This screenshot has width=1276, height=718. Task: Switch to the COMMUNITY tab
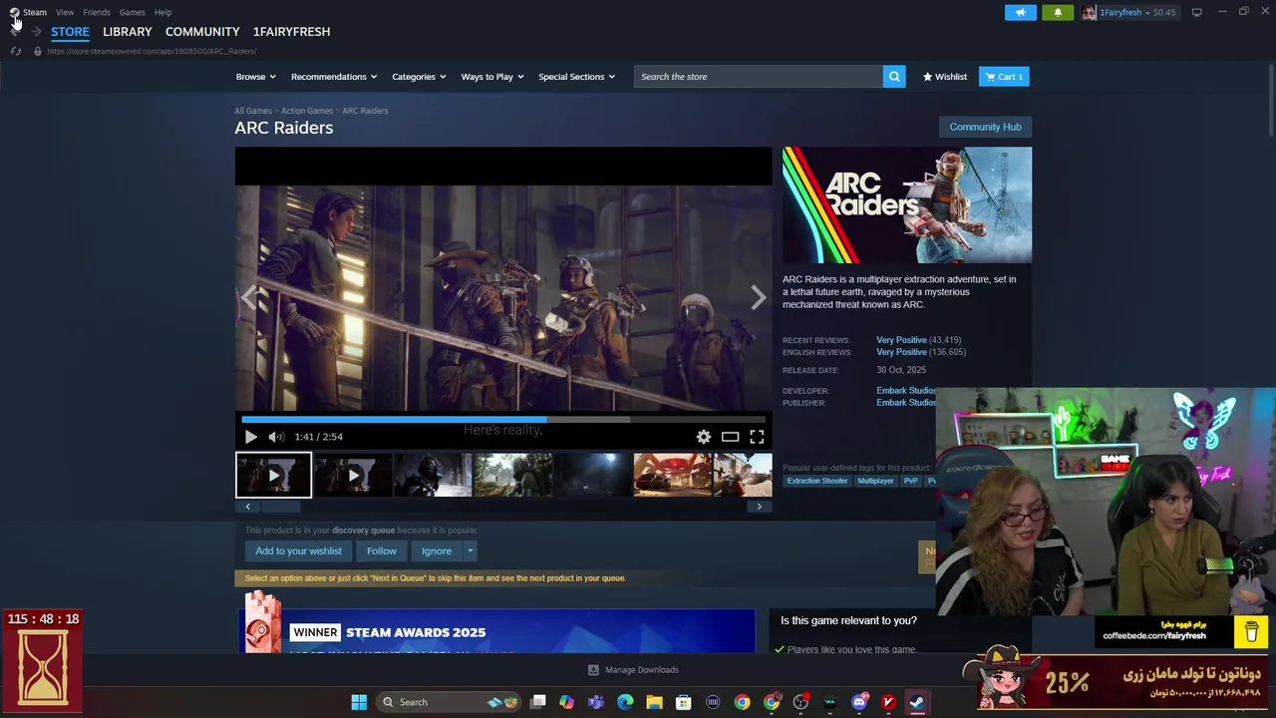click(202, 32)
